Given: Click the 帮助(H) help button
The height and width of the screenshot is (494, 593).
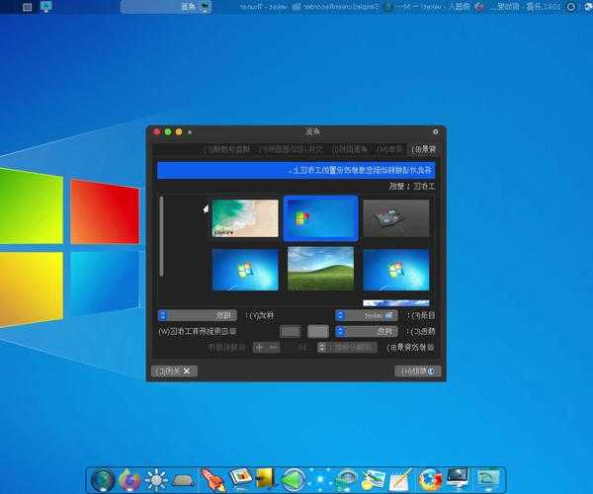Looking at the screenshot, I should pos(418,370).
